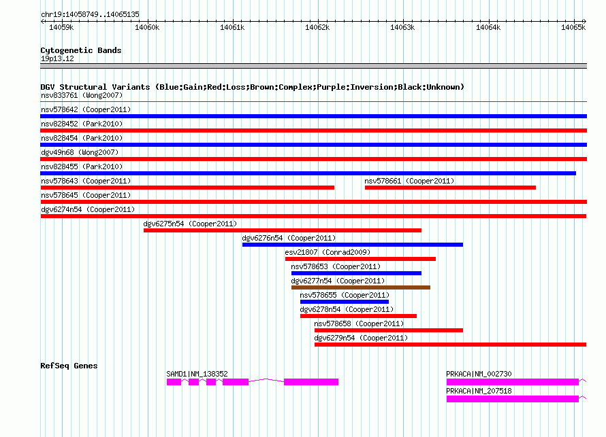Click the red dgv6274n54 loss bar
The width and height of the screenshot is (606, 437).
coord(313,216)
